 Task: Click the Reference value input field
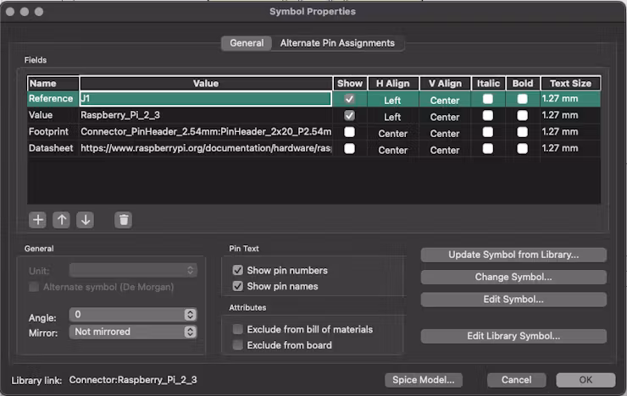click(205, 99)
